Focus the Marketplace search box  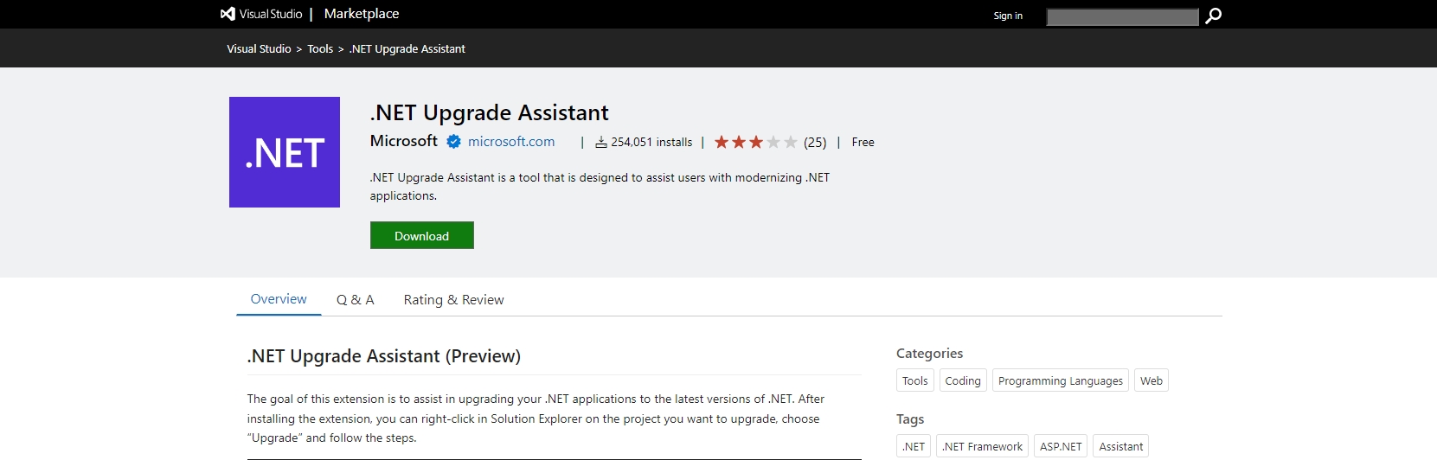click(1122, 16)
